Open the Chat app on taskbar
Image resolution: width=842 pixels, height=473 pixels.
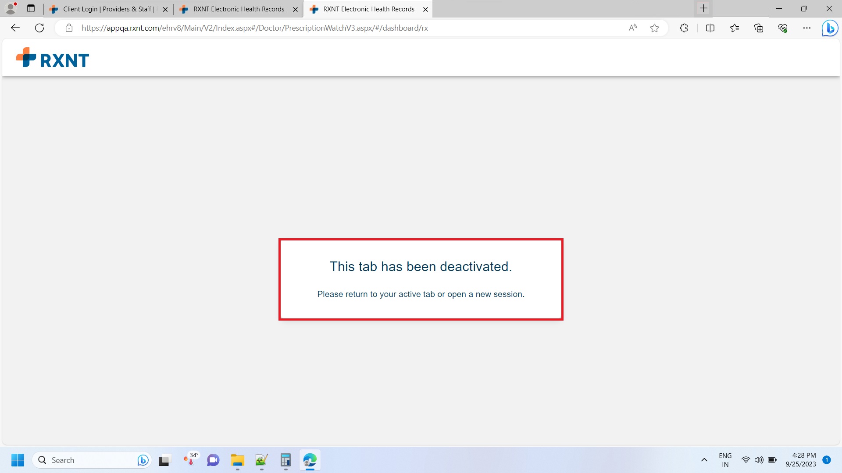tap(213, 460)
